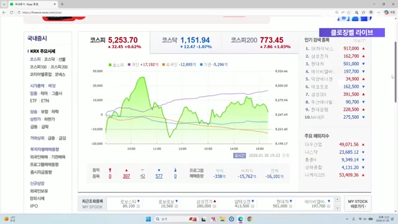Open the 신규상장 sidebar link
This screenshot has width=398, height=224.
pyautogui.click(x=37, y=184)
